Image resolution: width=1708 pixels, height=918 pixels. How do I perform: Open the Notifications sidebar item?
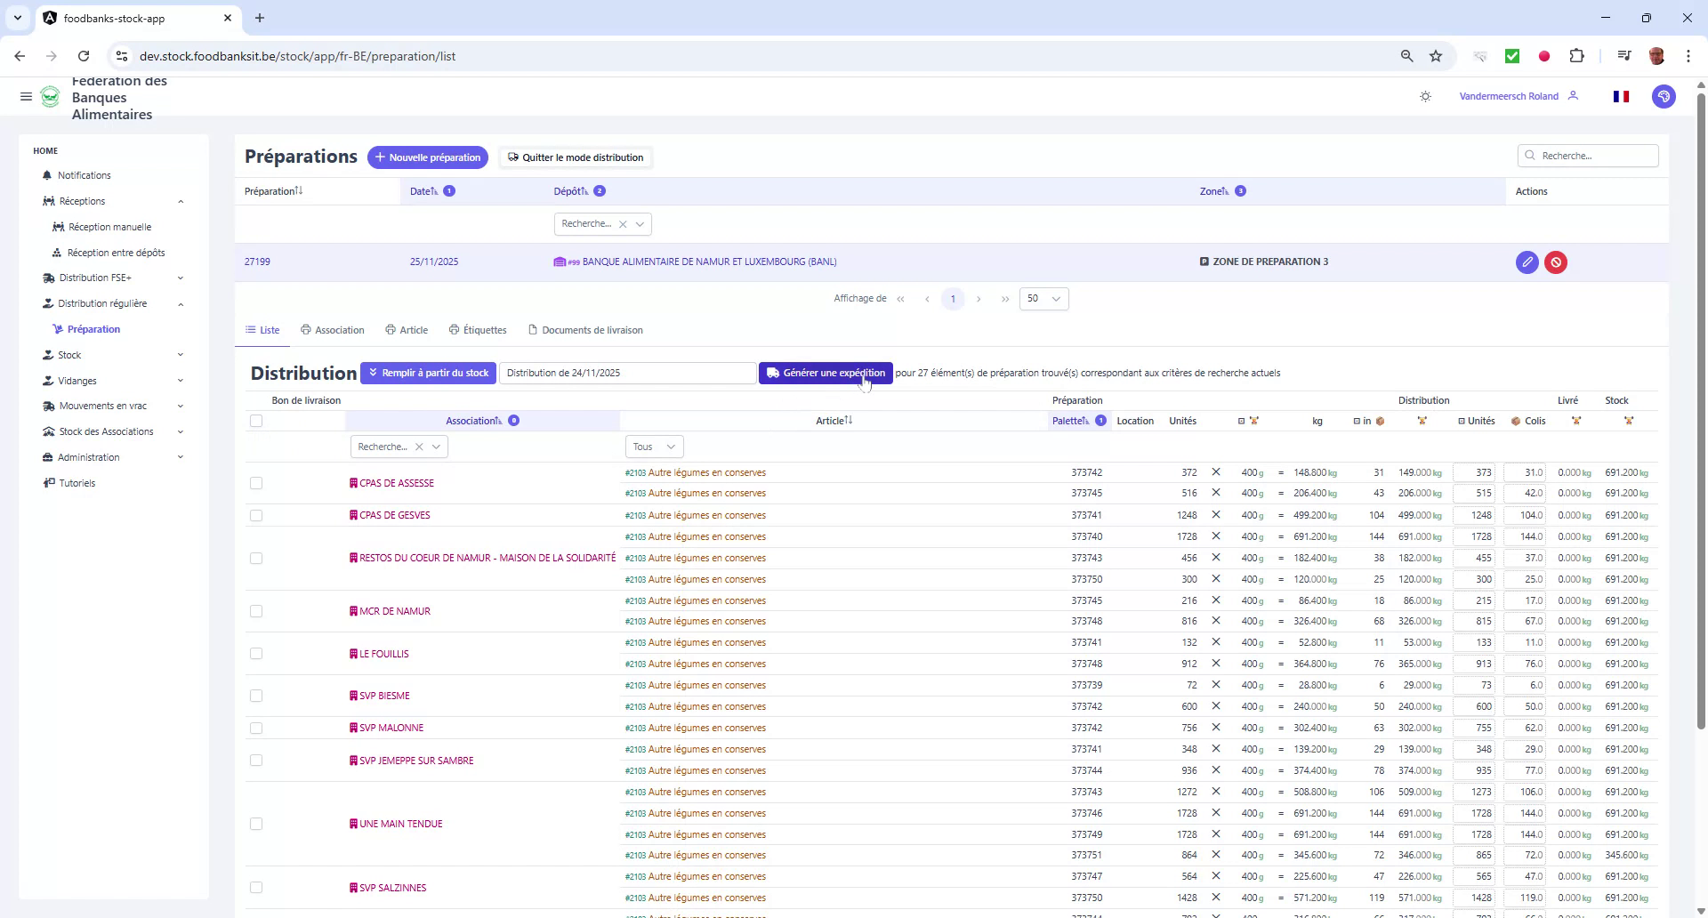[84, 175]
